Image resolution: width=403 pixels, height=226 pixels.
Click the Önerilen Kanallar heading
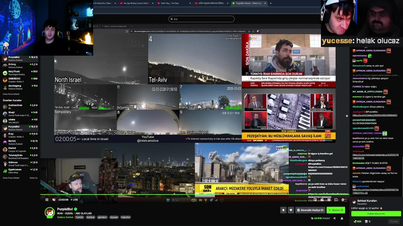pos(12,100)
